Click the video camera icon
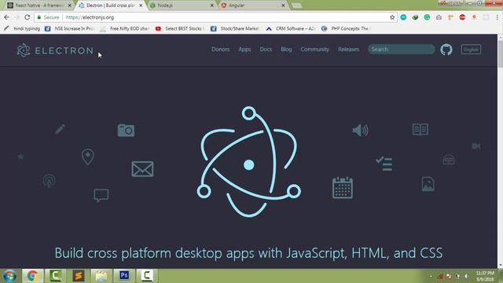Viewport: 503px width, 283px height. pos(476,146)
